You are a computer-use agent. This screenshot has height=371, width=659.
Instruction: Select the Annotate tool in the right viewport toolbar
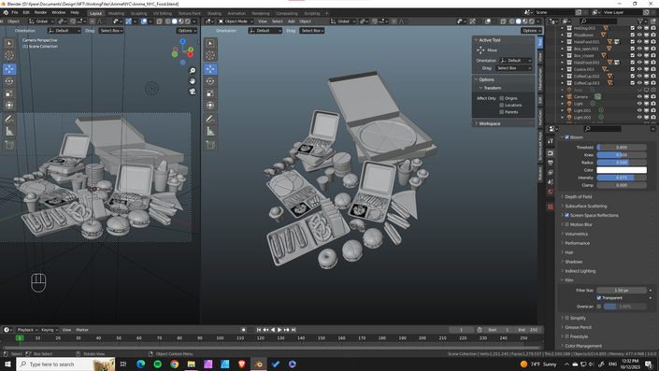point(210,120)
